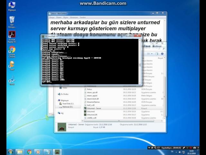Open the music note desktop shortcut

pos(12,80)
